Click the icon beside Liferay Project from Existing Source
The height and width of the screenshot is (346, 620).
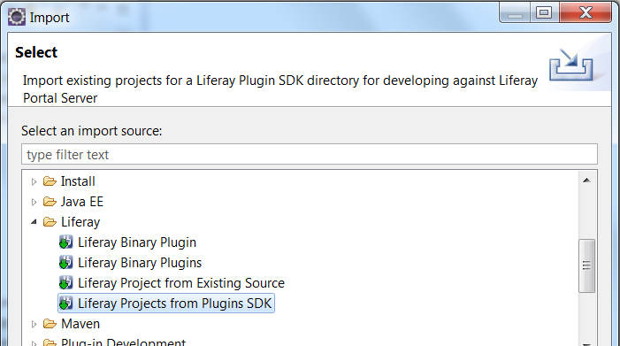[x=65, y=283]
